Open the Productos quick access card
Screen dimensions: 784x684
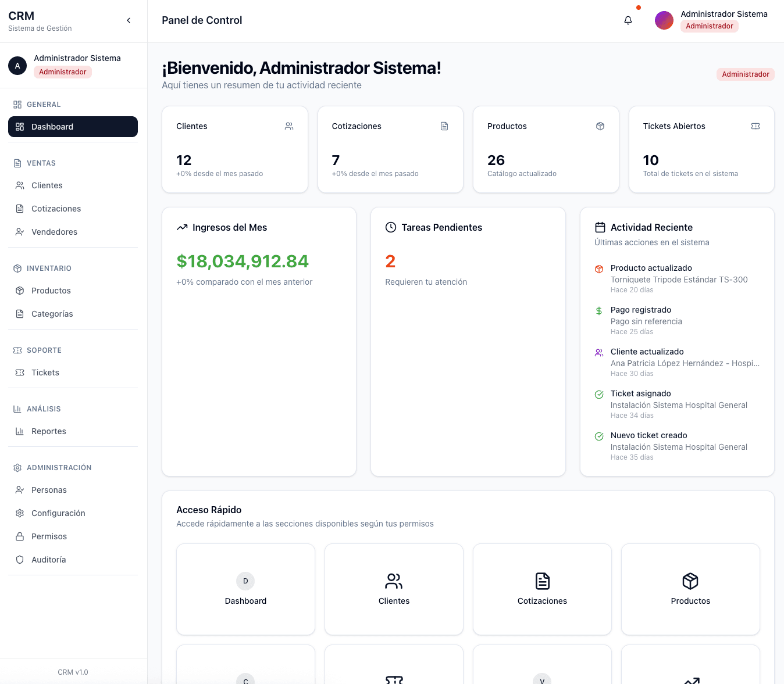(690, 589)
